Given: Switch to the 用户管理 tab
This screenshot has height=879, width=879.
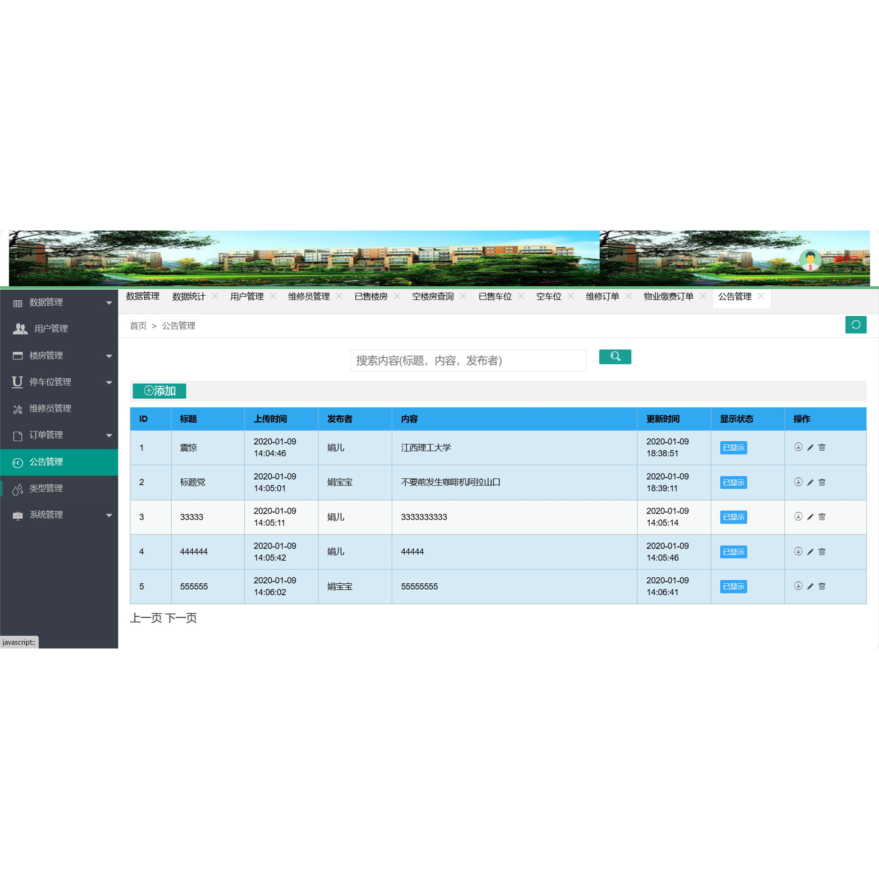Looking at the screenshot, I should [x=247, y=296].
